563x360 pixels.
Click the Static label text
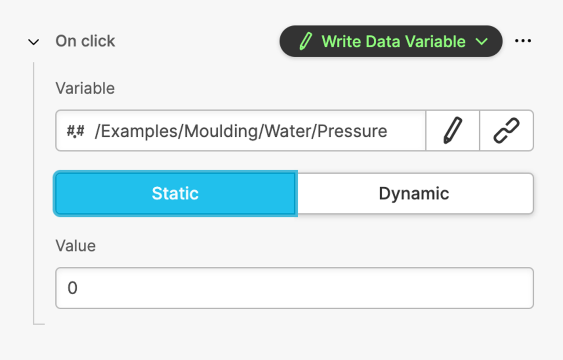(175, 193)
